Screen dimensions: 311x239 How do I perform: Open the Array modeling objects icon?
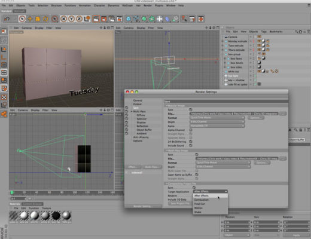tap(152, 19)
